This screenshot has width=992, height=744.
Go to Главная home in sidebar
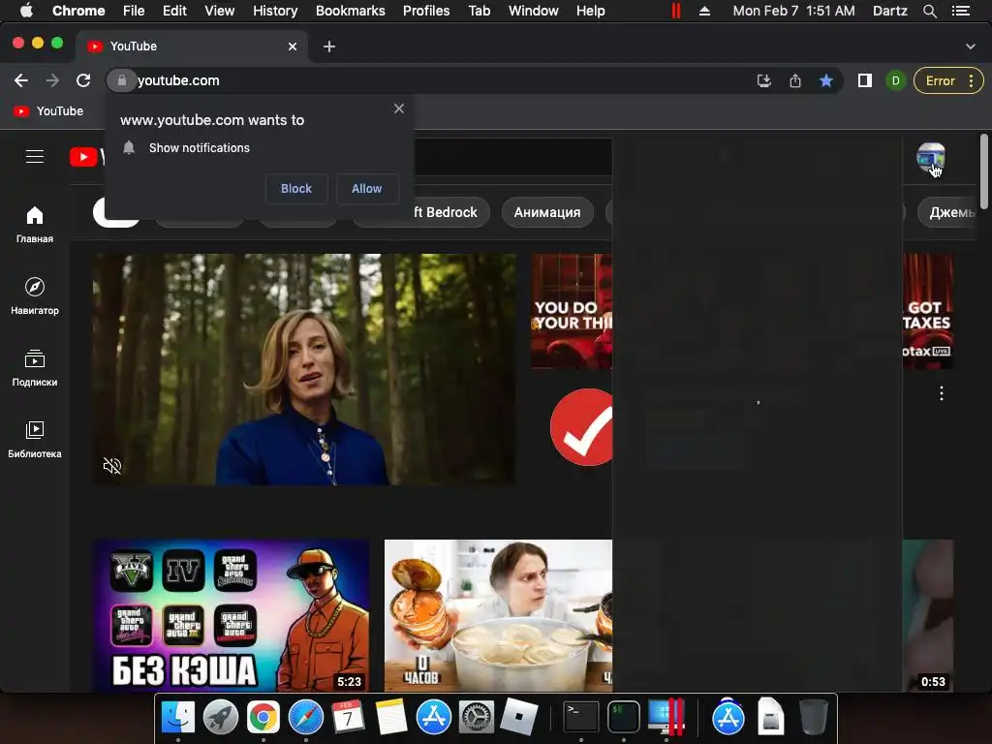pyautogui.click(x=35, y=225)
